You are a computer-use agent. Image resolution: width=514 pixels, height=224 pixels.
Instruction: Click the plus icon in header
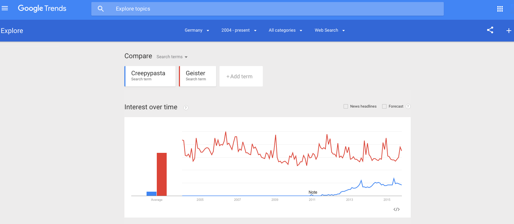[x=509, y=31]
